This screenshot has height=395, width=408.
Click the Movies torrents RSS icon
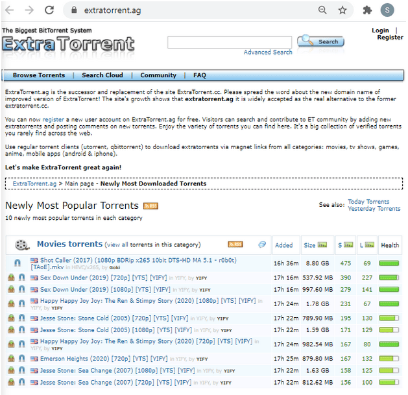coord(235,245)
